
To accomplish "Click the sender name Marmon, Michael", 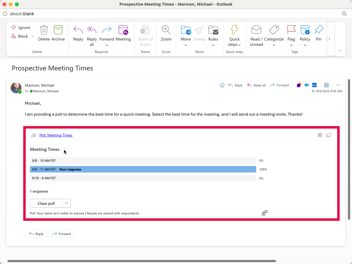I will coord(40,85).
